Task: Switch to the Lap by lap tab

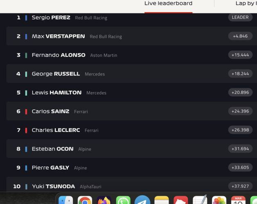Action: 246,3
